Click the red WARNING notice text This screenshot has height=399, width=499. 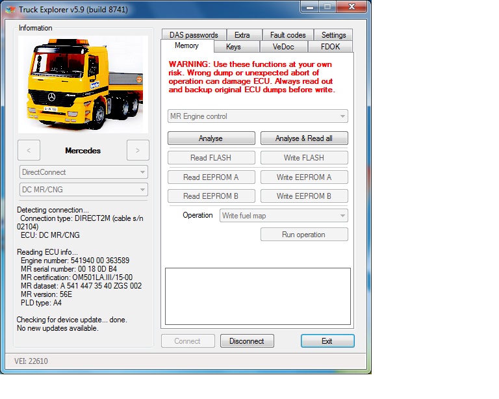click(251, 77)
